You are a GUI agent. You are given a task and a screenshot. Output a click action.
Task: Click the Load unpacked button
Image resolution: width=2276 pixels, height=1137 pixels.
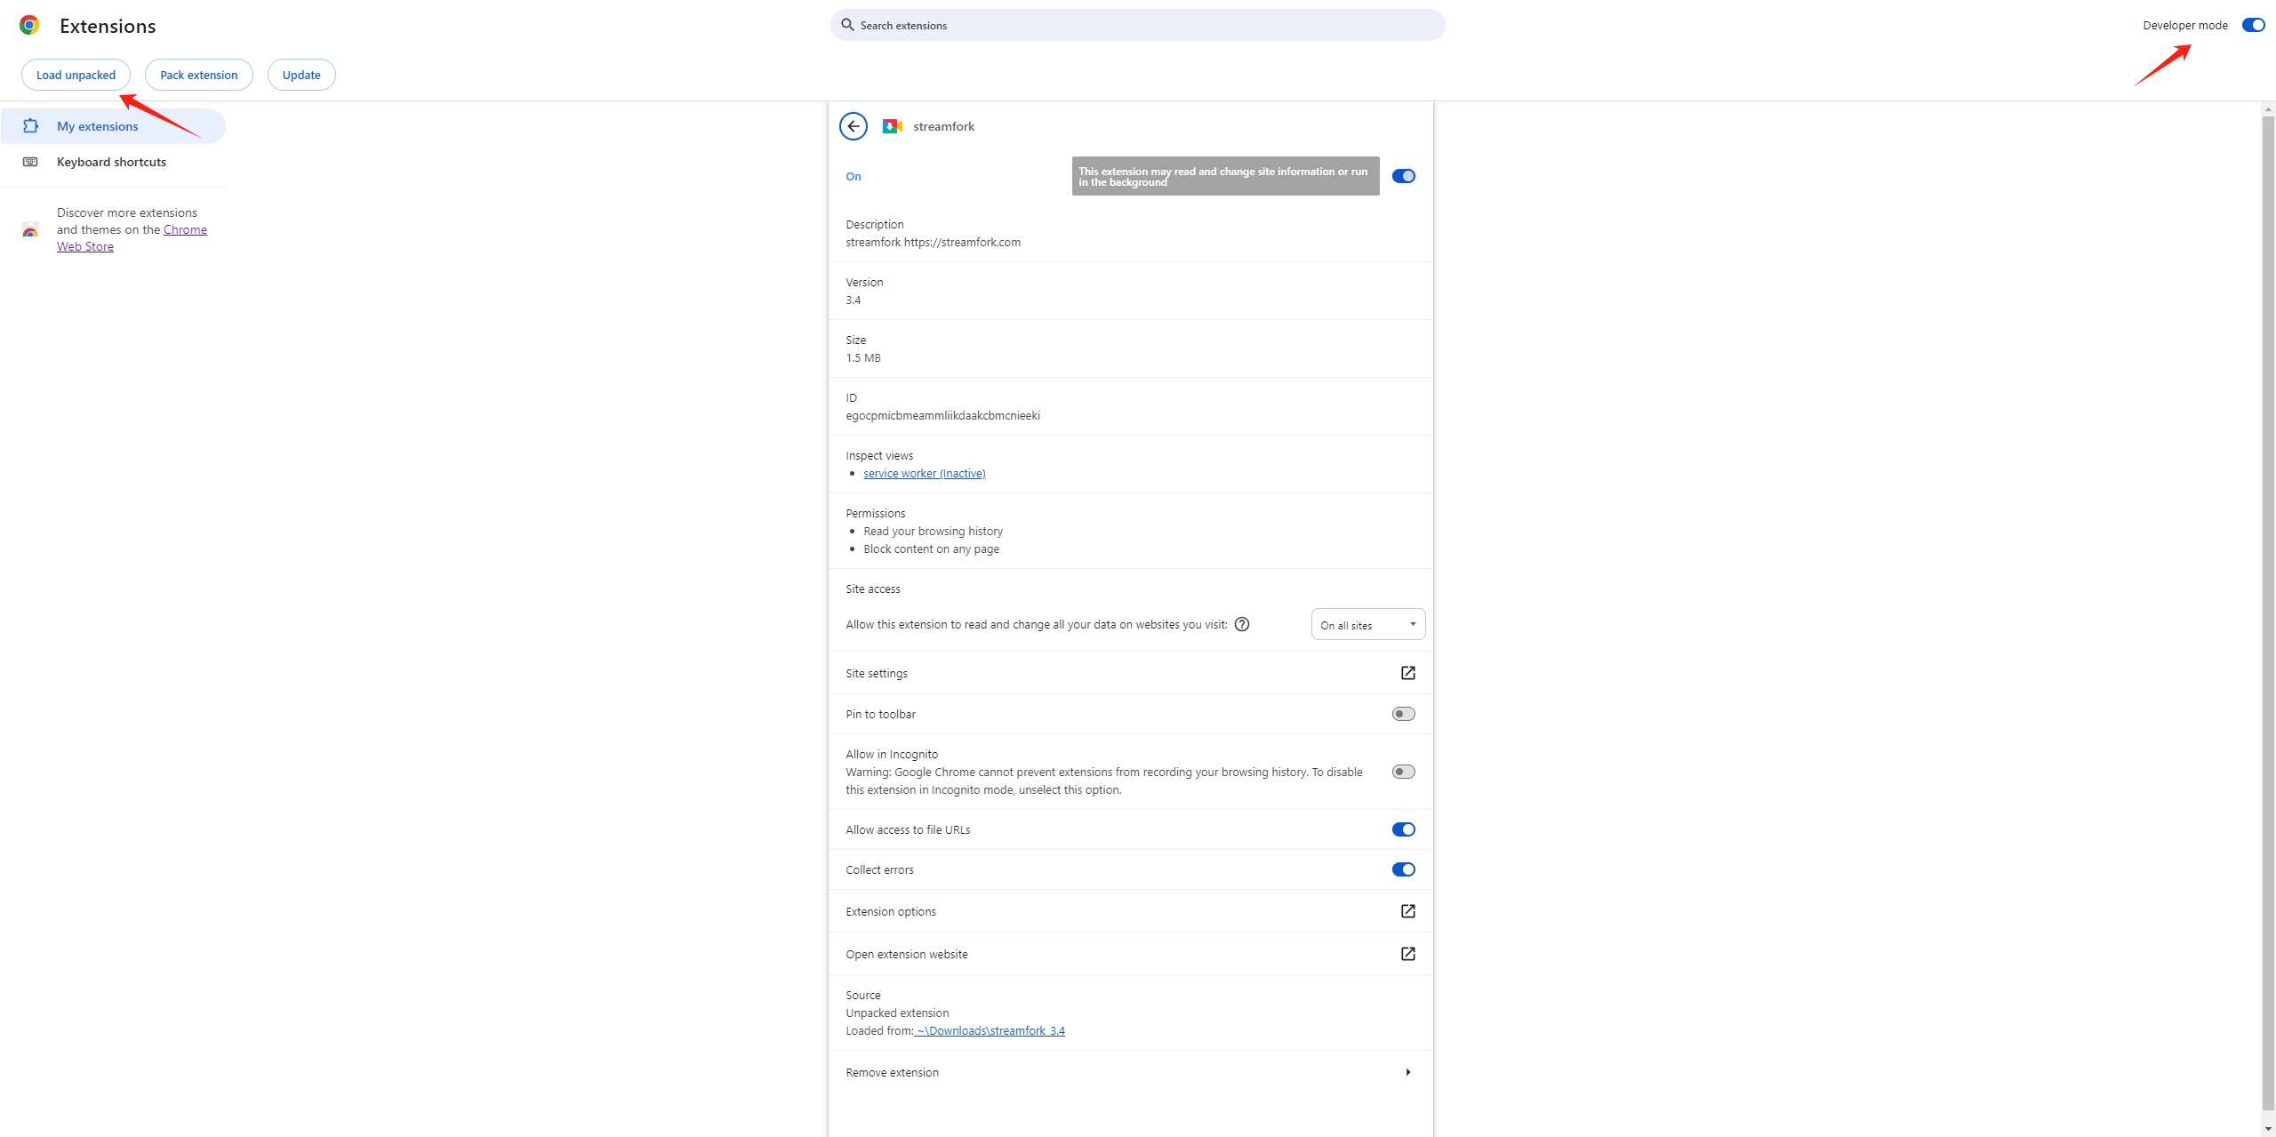[x=76, y=75]
